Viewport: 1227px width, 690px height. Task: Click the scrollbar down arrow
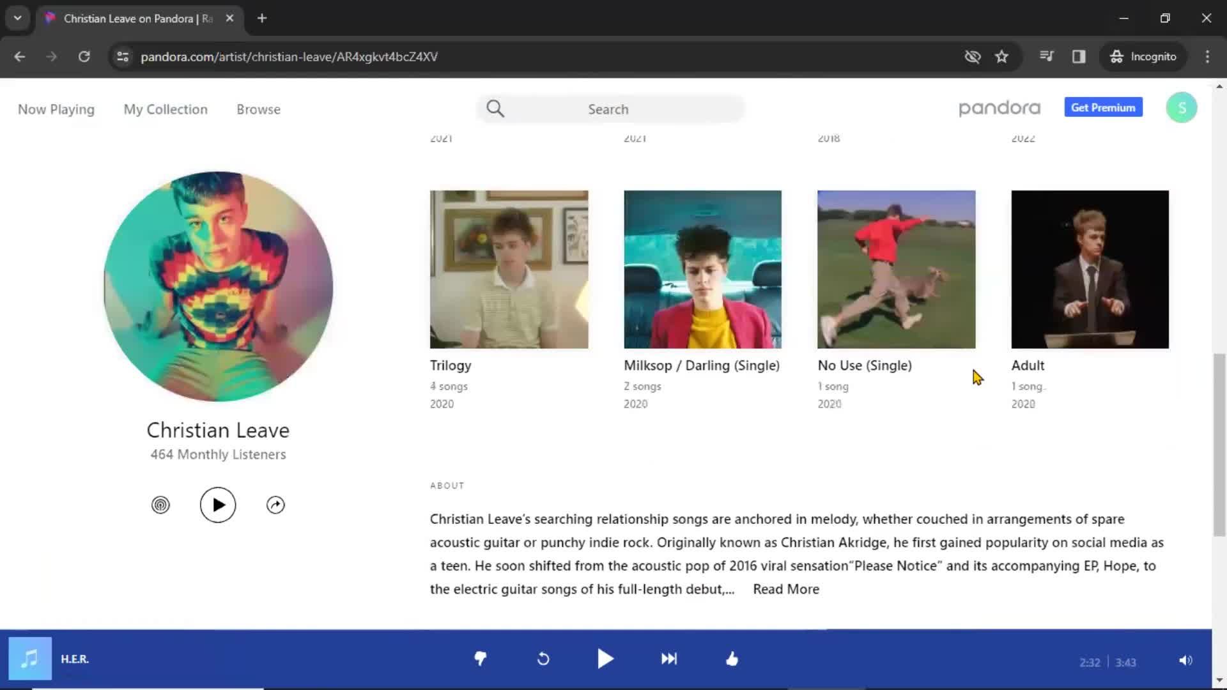tap(1219, 680)
